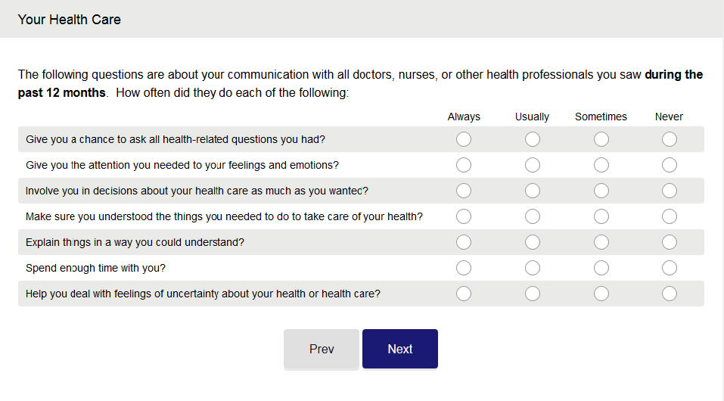Select Always for spending enough time with you
Image resolution: width=724 pixels, height=401 pixels.
tap(464, 268)
